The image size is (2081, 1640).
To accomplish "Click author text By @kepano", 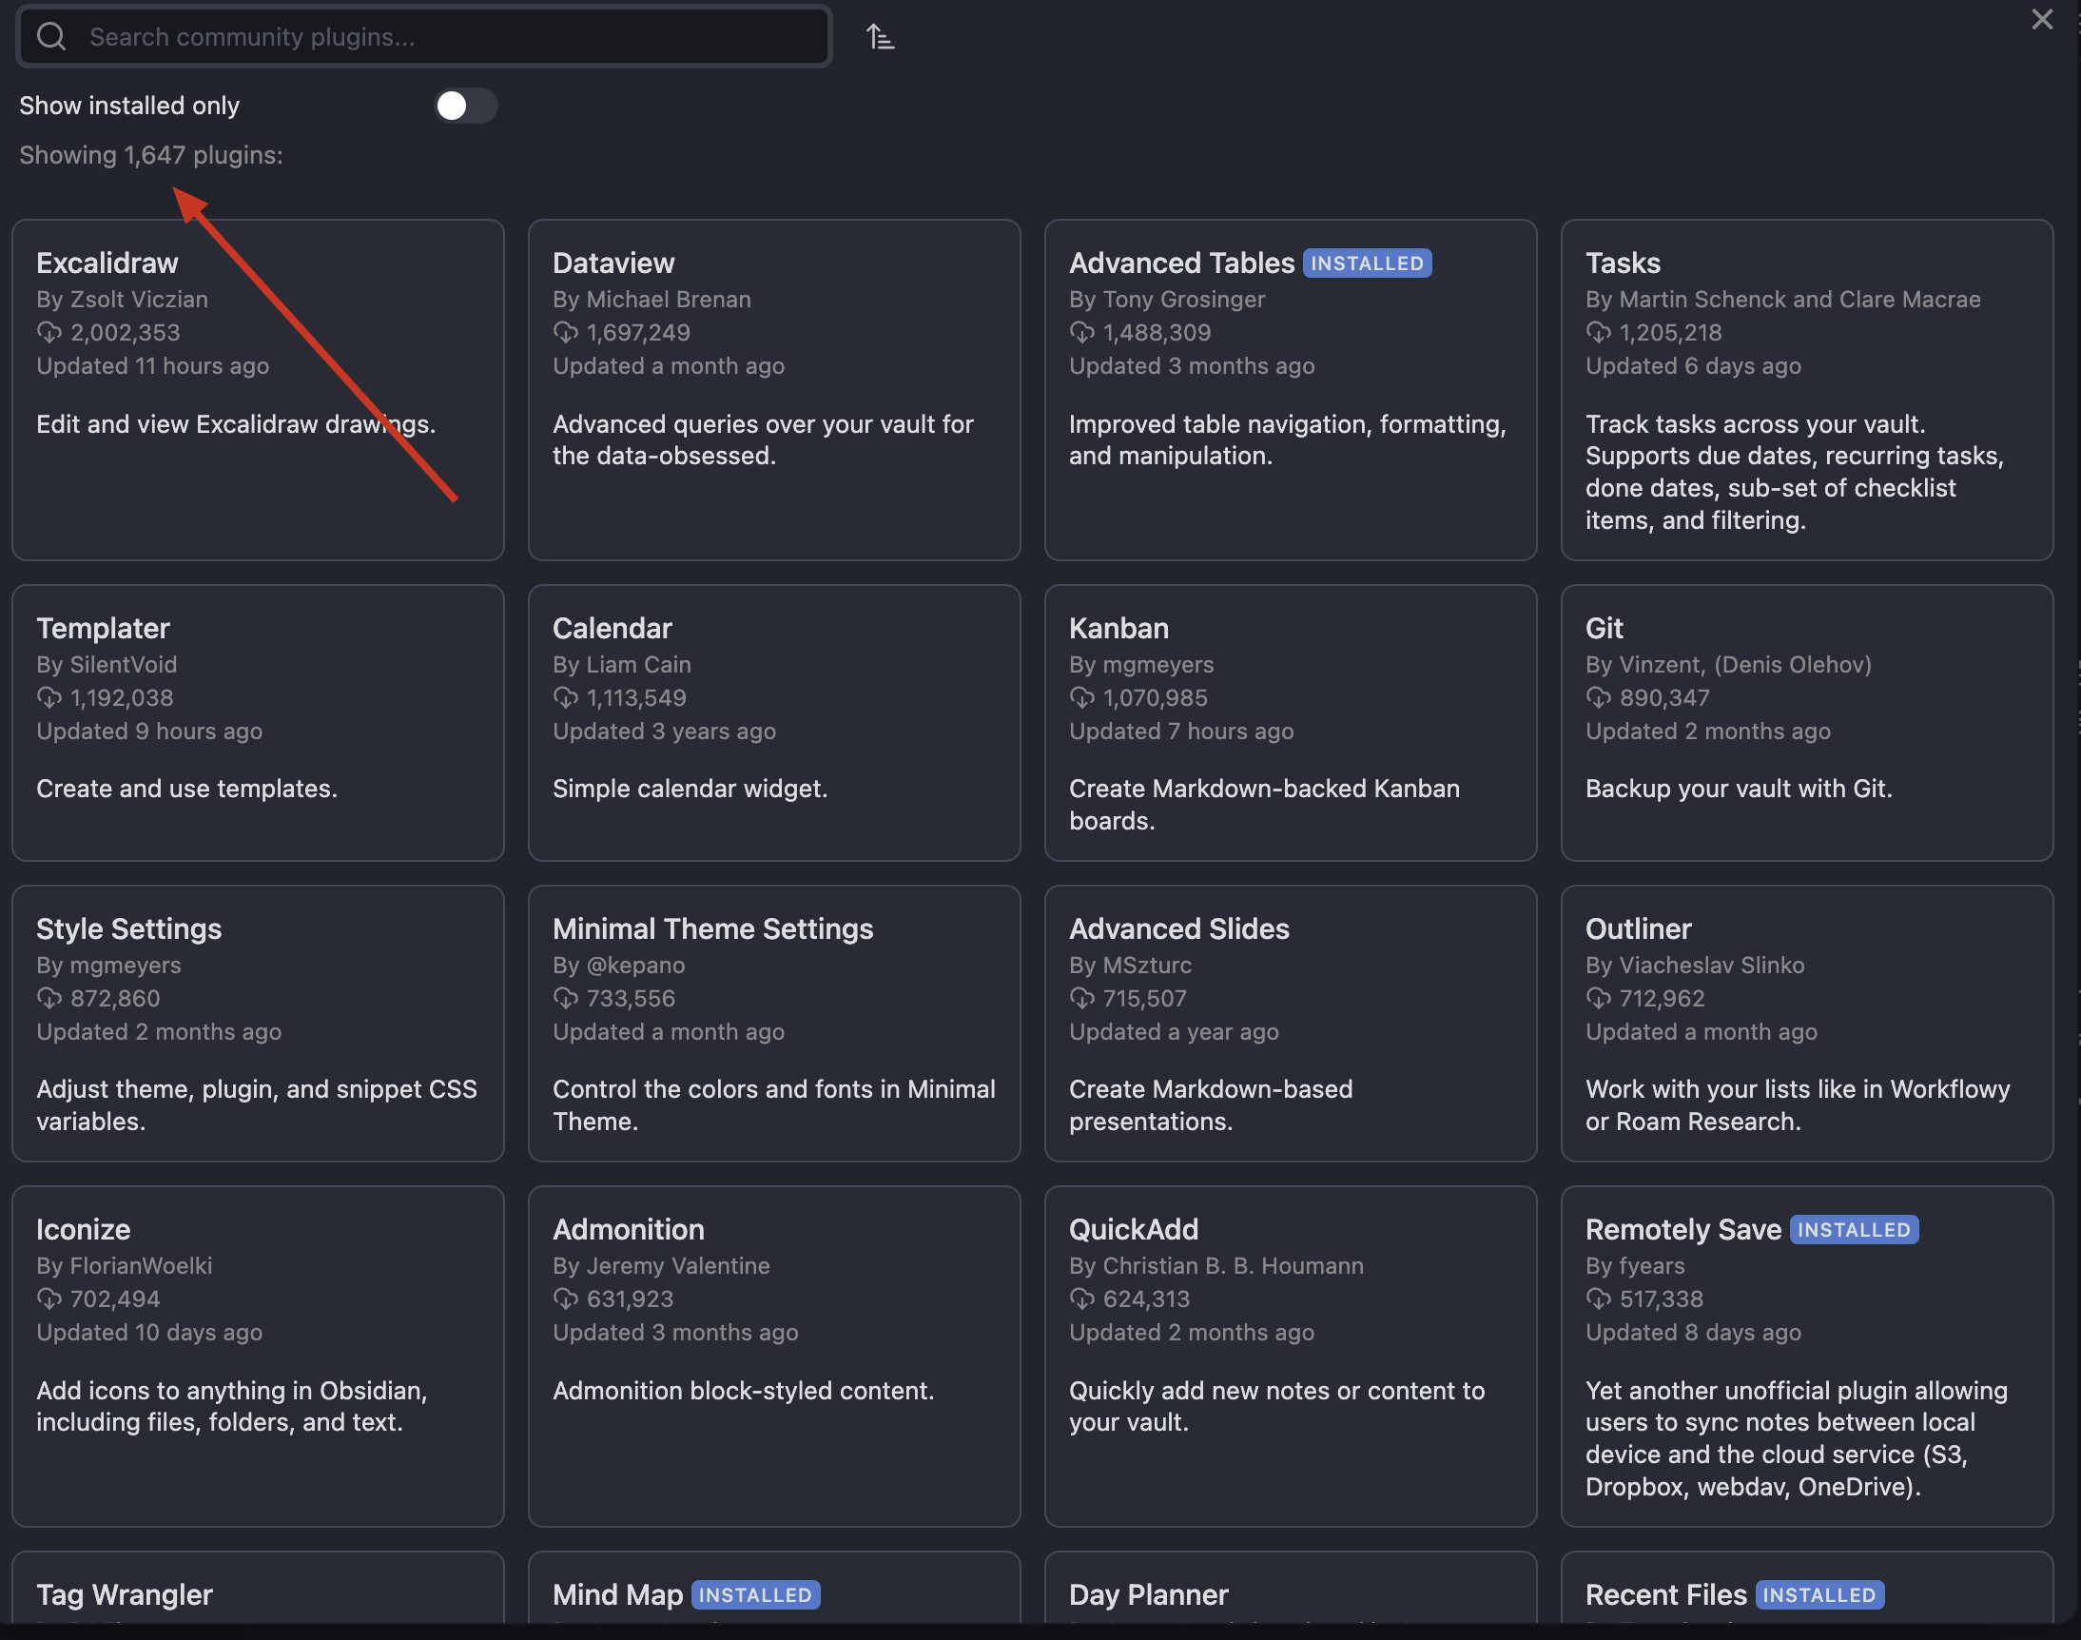I will pos(619,965).
